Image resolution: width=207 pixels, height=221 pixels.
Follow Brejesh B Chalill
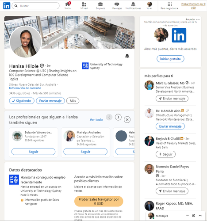[165, 154]
